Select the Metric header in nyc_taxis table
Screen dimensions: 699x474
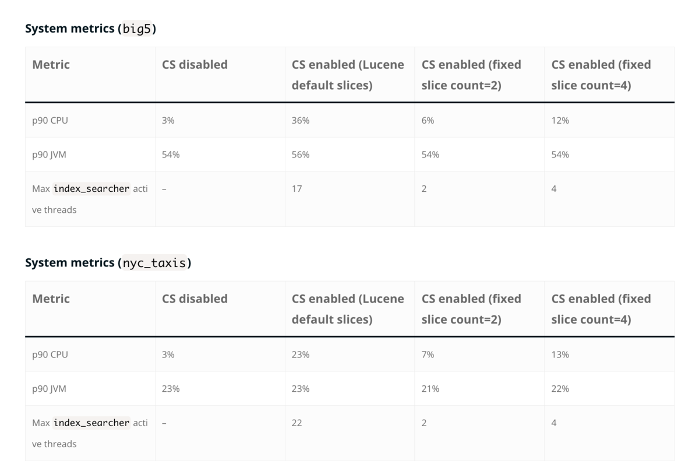[51, 299]
